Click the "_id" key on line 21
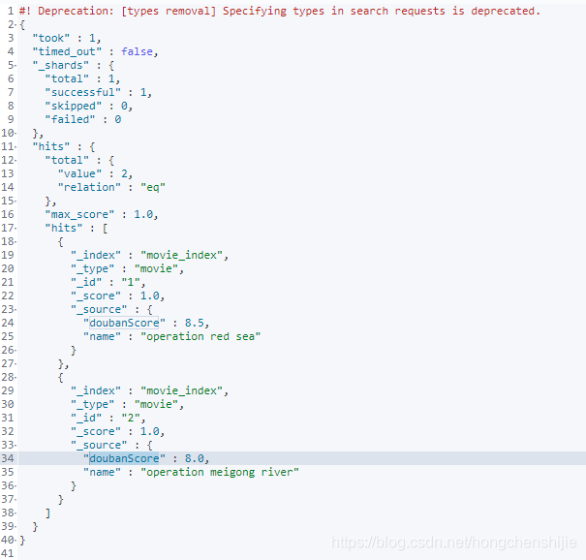This screenshot has width=586, height=560. point(86,282)
